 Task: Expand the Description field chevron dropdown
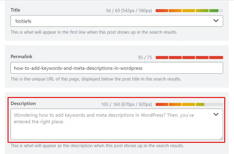(216, 114)
